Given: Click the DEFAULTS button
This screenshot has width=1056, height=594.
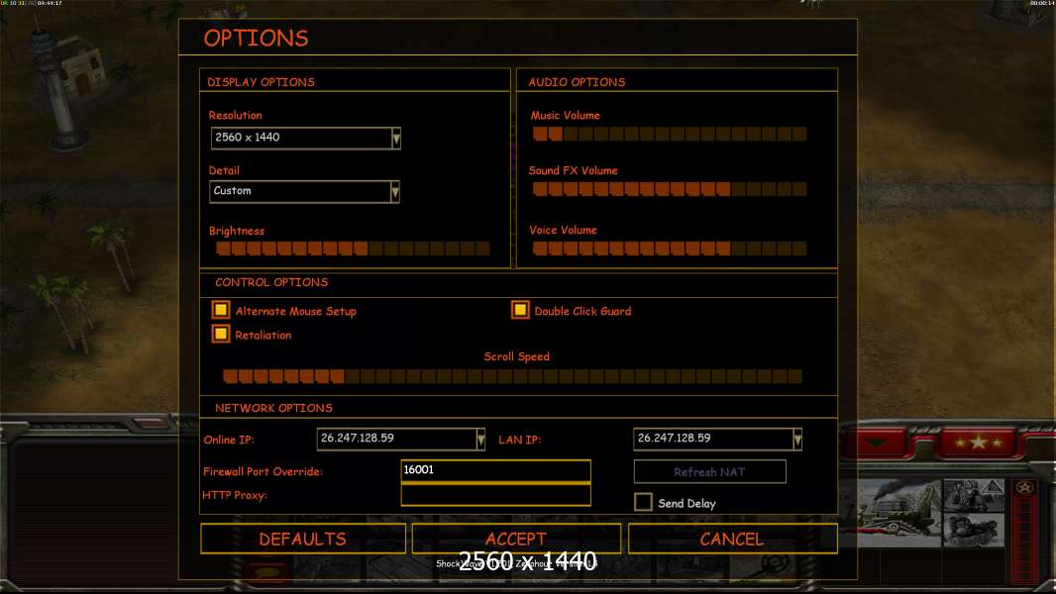Looking at the screenshot, I should [x=303, y=539].
